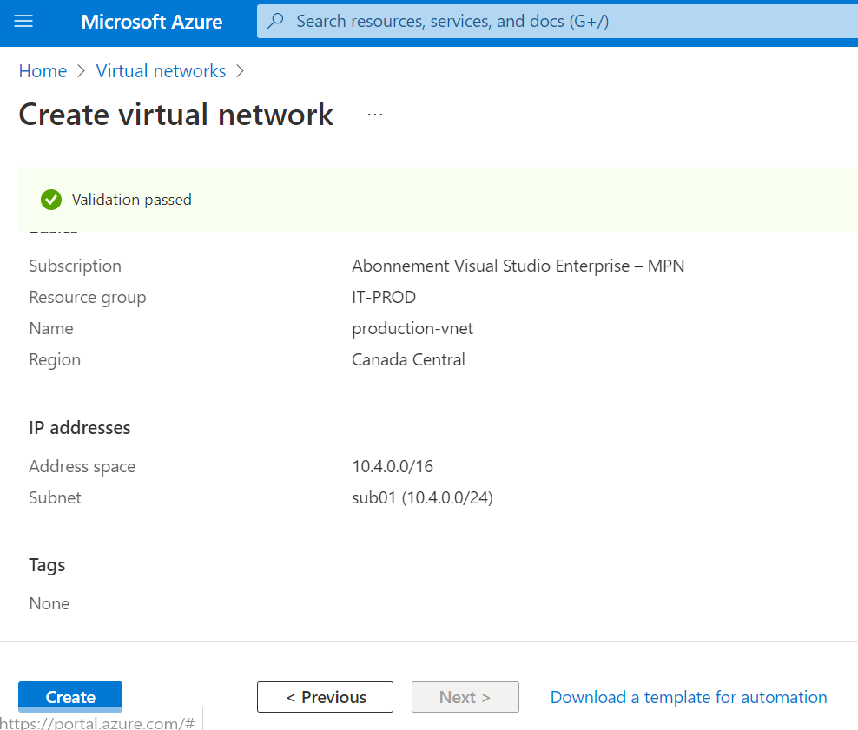Click the search magnifier icon

pyautogui.click(x=276, y=21)
